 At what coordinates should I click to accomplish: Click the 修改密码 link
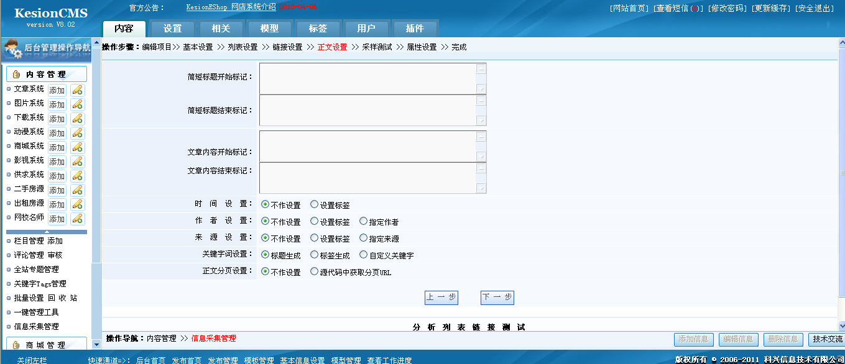point(727,8)
